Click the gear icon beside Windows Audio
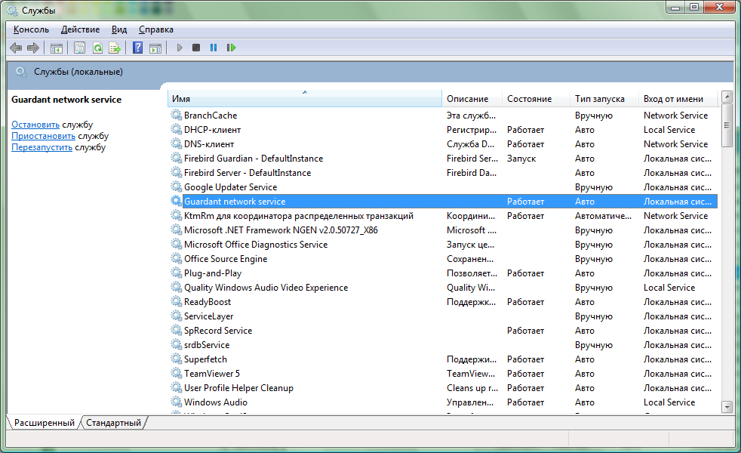The width and height of the screenshot is (741, 453). (176, 402)
